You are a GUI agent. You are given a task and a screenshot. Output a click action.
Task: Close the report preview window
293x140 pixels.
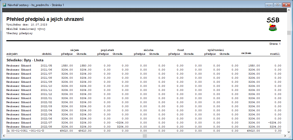click(286, 5)
